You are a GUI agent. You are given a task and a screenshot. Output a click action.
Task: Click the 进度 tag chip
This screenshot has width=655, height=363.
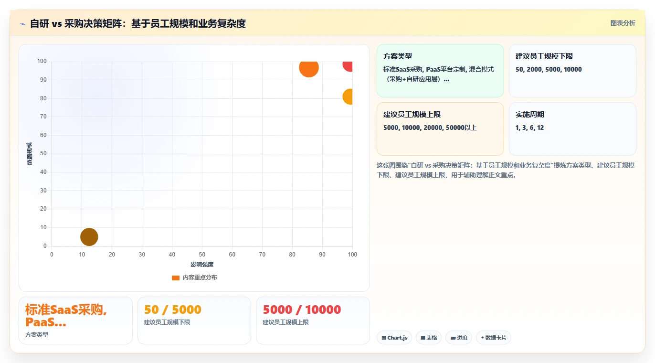[x=459, y=338]
